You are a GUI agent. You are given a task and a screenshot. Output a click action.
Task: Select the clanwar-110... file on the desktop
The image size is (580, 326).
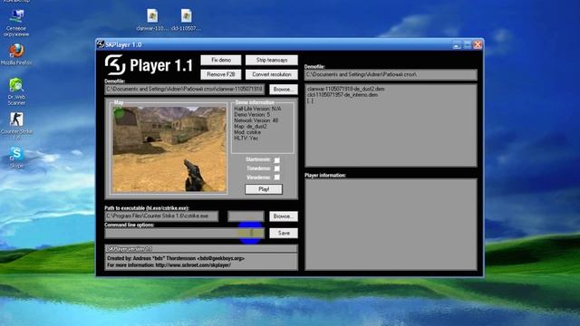152,20
